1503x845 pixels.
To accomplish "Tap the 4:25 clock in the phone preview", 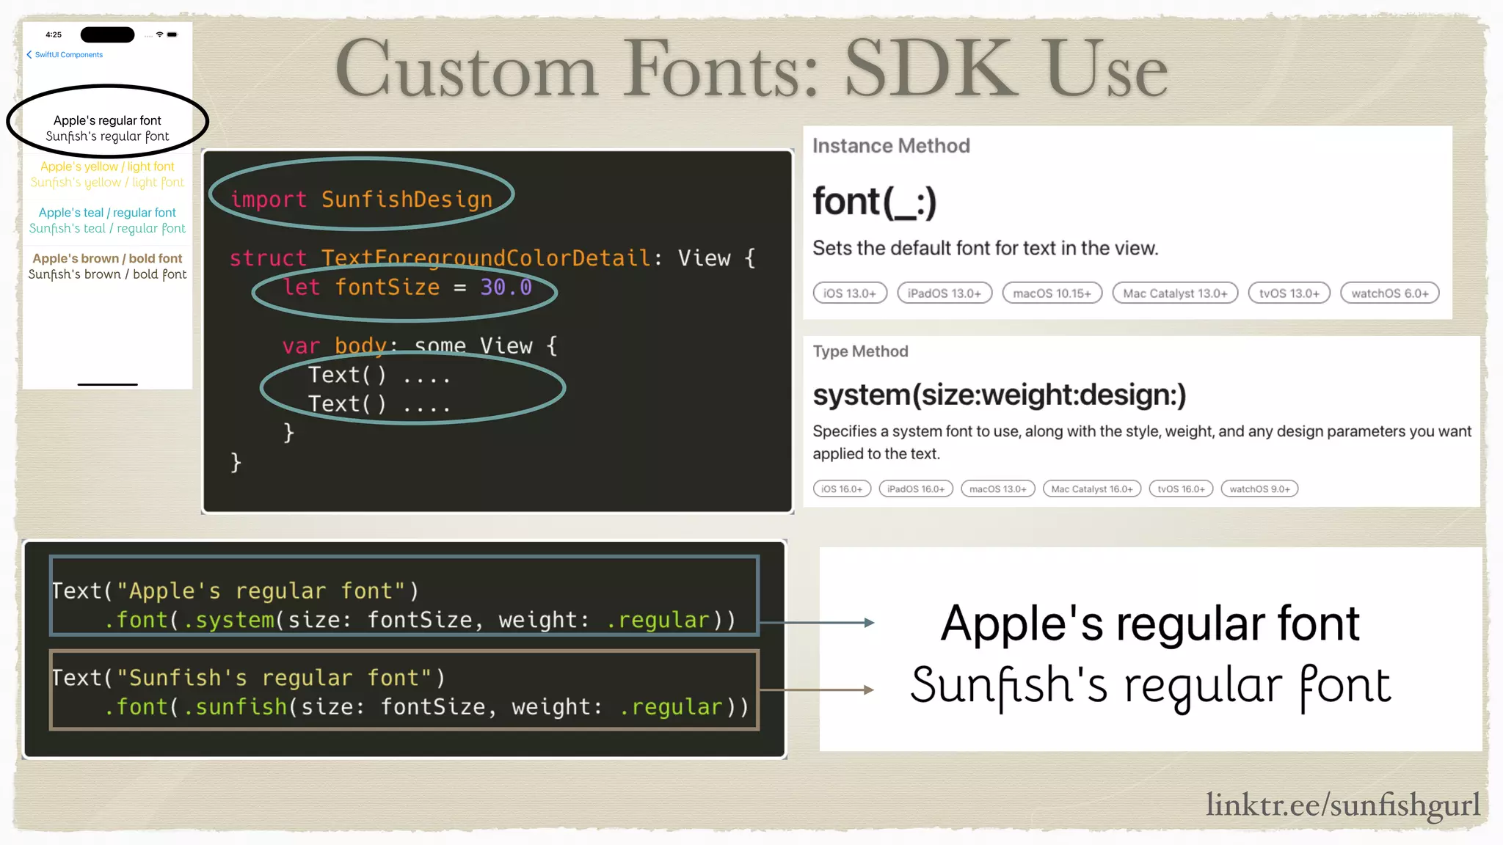I will coord(54,34).
